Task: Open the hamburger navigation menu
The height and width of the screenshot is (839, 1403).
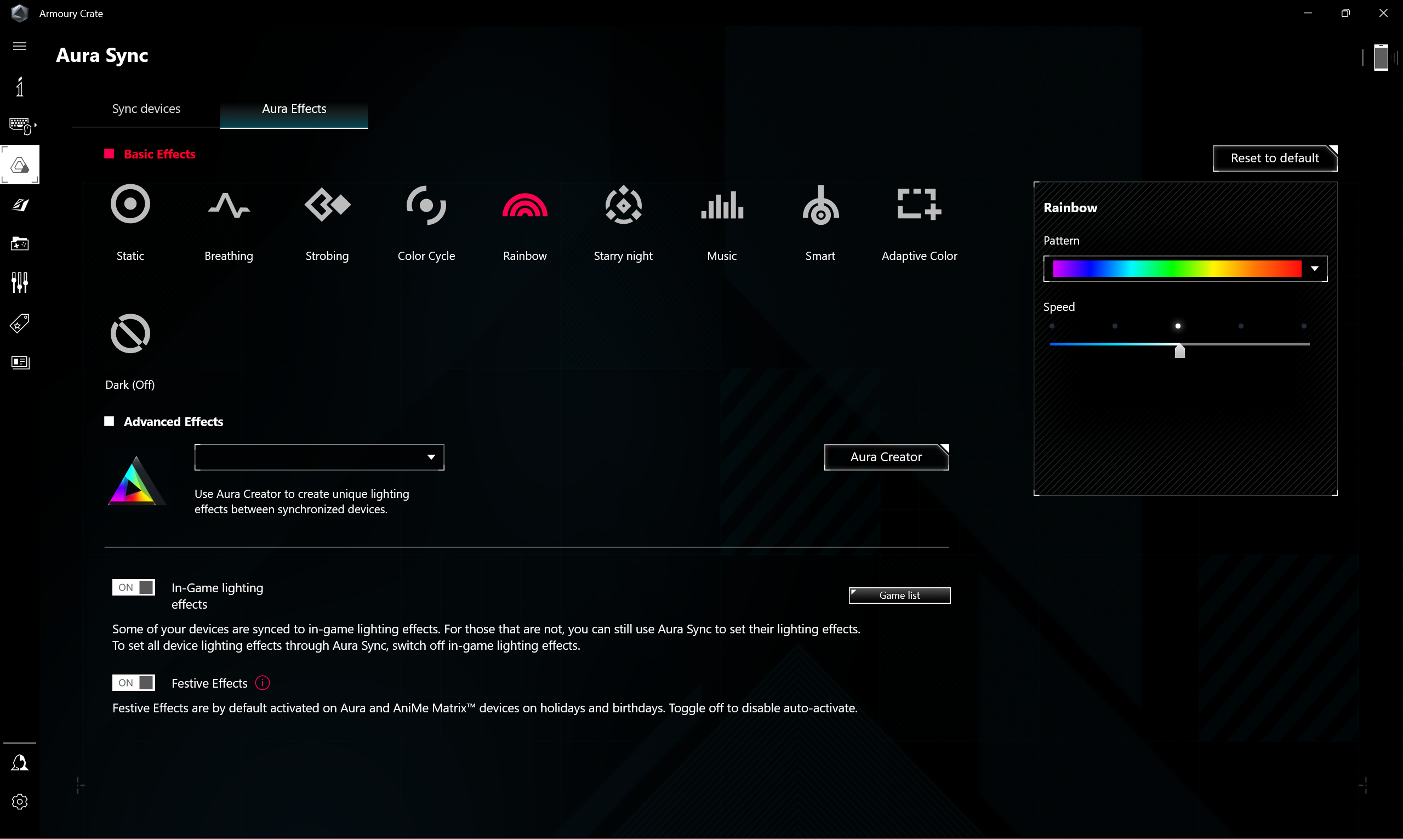Action: [x=20, y=46]
